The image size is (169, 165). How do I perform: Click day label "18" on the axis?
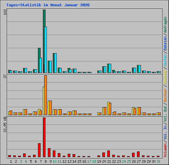94,161
